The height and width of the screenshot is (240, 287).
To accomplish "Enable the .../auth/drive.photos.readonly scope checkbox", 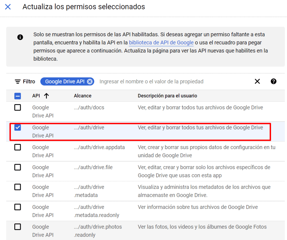I will (x=18, y=227).
